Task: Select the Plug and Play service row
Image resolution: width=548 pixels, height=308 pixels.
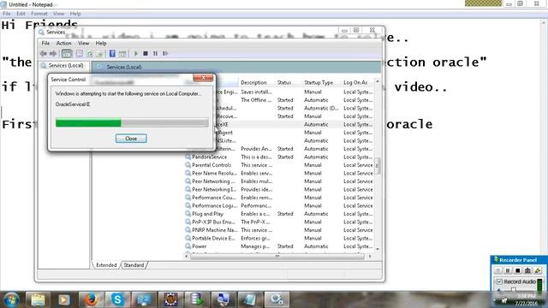Action: tap(279, 213)
